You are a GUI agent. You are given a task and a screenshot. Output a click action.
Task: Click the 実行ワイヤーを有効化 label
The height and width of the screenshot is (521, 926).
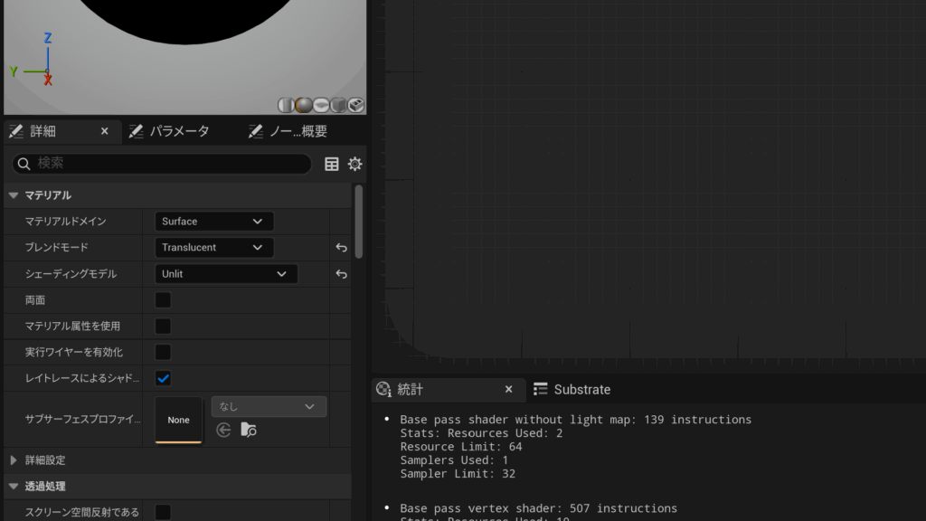pos(74,352)
